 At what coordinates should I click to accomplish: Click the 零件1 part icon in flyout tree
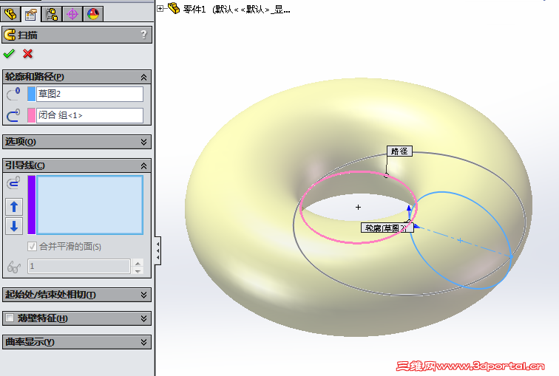(174, 8)
